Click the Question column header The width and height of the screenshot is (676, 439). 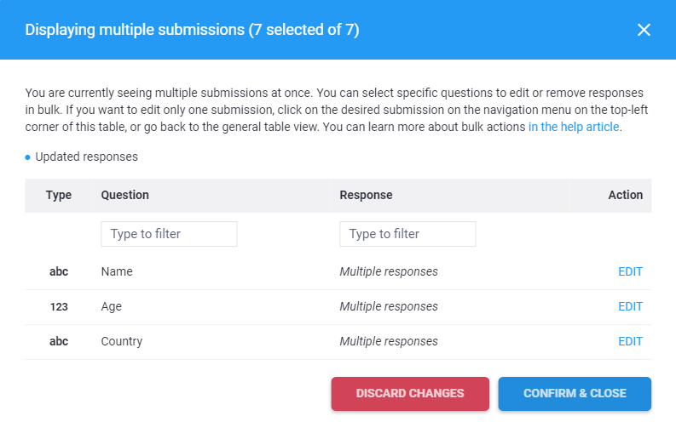click(x=124, y=195)
